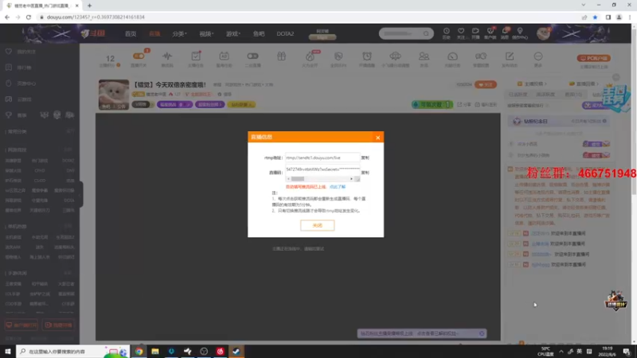637x358 pixels.
Task: Open the gift box icon in streamer toolbar
Action: [x=282, y=56]
